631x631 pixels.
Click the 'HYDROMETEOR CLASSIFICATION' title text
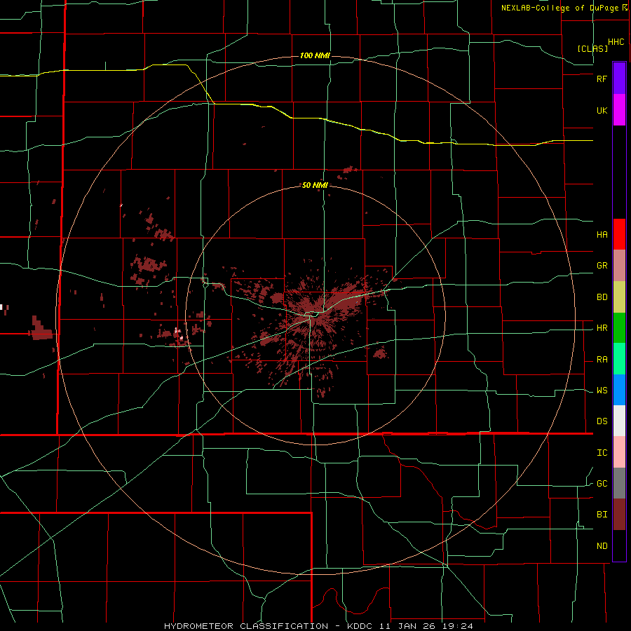click(x=246, y=626)
